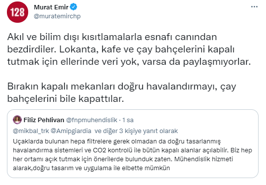This screenshot has height=185, width=266.
Task: Click the 'bahçelerini bile kapattılar' line
Action: tap(66, 99)
